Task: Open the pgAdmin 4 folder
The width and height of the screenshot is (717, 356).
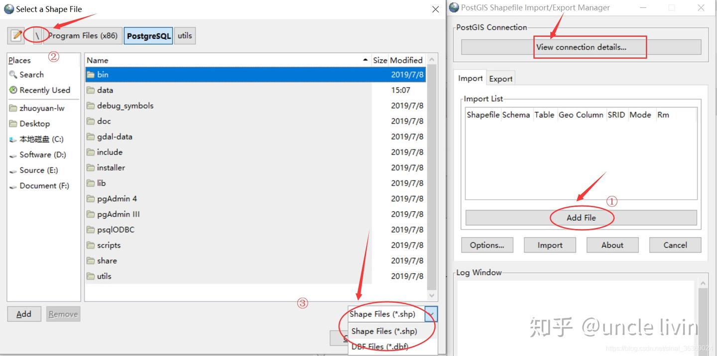Action: click(117, 198)
